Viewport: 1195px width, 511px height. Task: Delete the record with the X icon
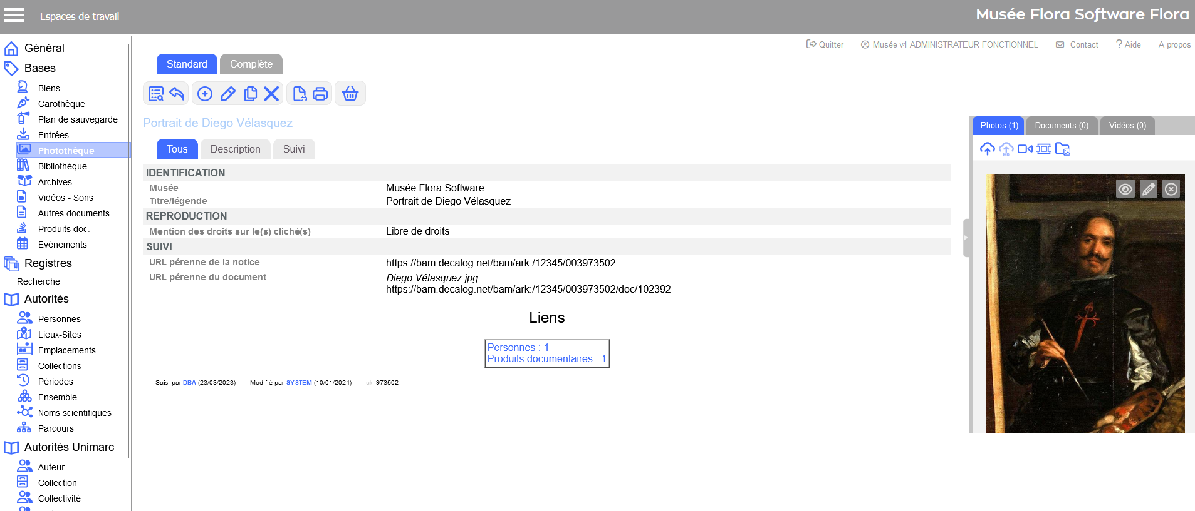click(x=271, y=94)
